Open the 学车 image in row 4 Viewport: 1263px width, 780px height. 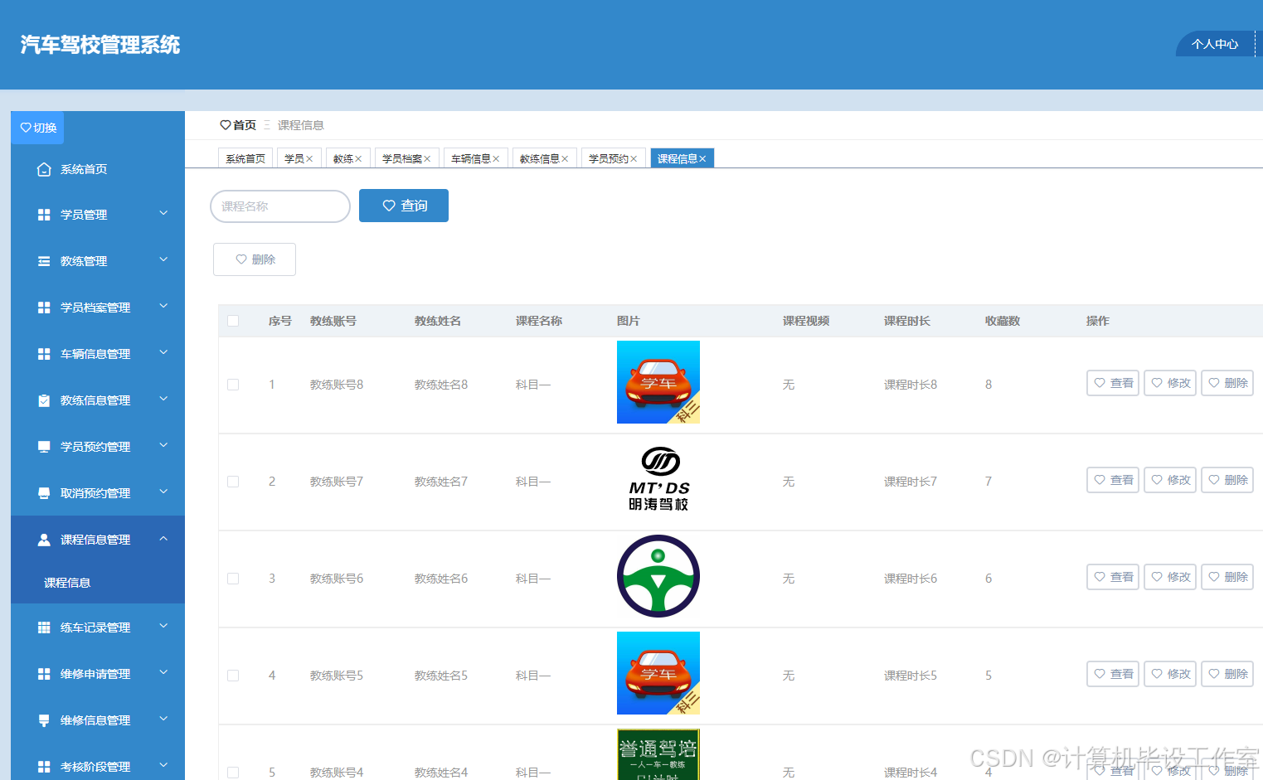pos(658,673)
